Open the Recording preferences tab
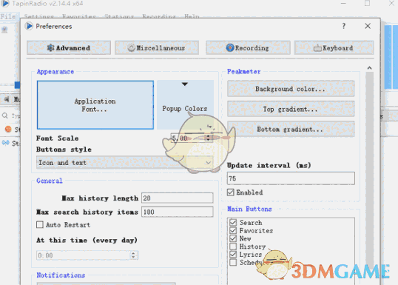 [248, 48]
